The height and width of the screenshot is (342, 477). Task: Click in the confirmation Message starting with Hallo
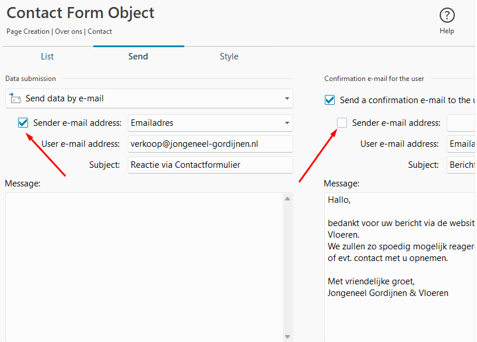click(x=399, y=262)
